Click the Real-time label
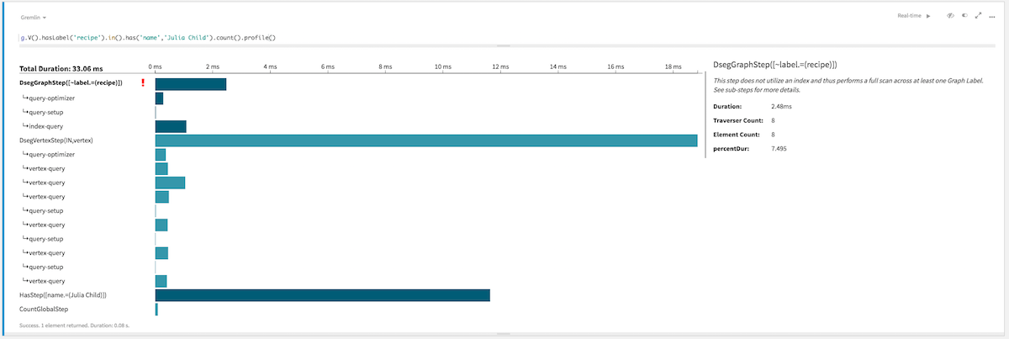The width and height of the screenshot is (1009, 339). click(x=910, y=16)
